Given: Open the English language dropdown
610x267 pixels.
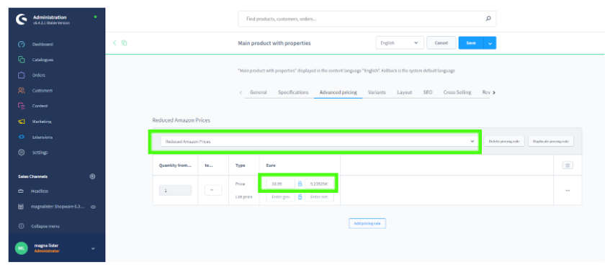Looking at the screenshot, I should pos(400,42).
